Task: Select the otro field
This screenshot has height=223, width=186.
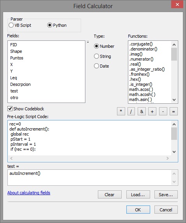Action: (14, 98)
